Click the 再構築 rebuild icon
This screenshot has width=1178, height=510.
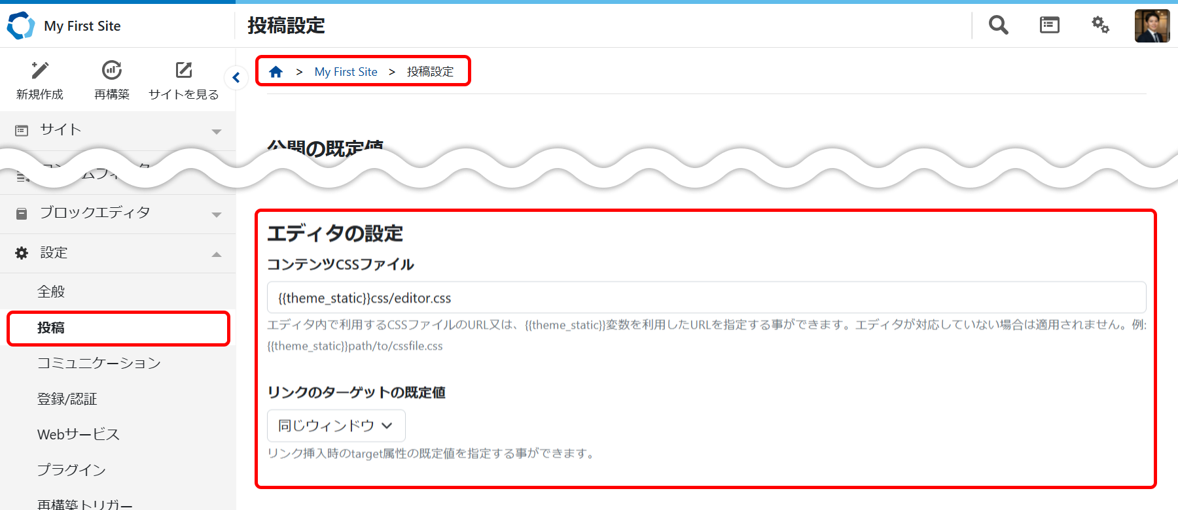(x=112, y=71)
